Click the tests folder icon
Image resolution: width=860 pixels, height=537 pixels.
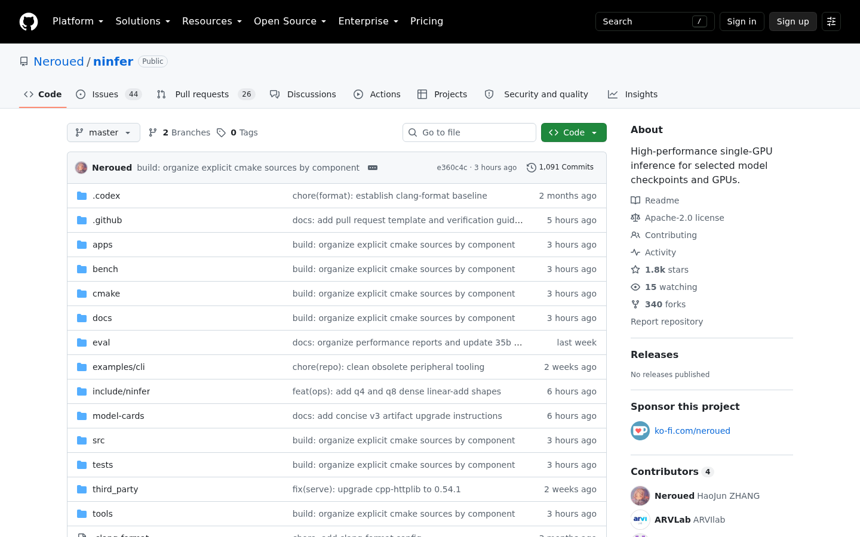(x=82, y=465)
